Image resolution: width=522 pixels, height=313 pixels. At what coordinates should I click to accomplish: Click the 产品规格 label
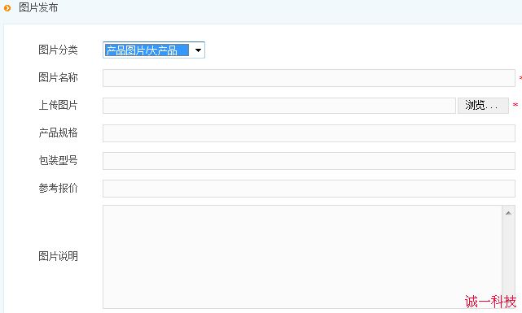(59, 133)
